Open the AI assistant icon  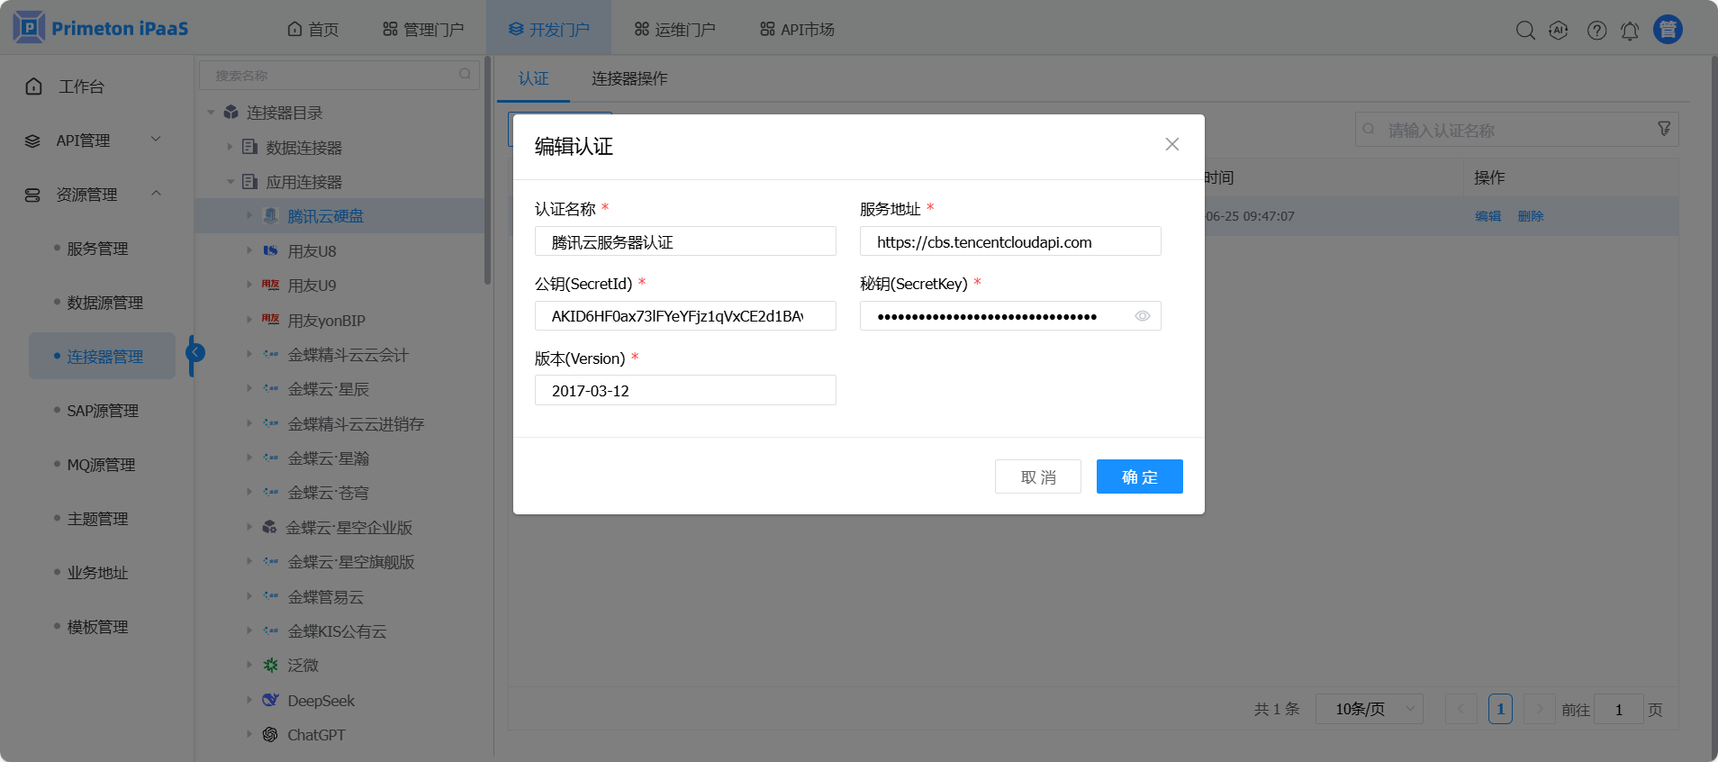pyautogui.click(x=1559, y=31)
